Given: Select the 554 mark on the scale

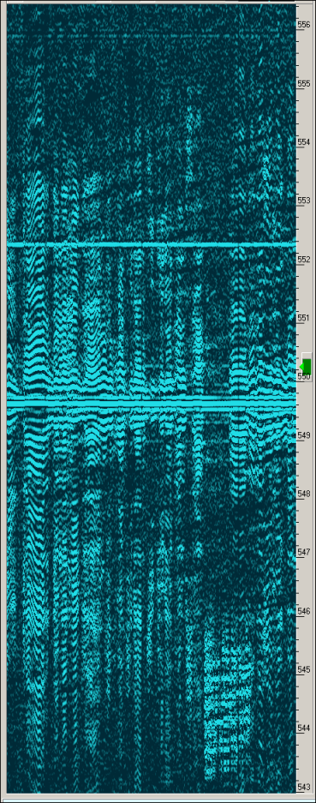Looking at the screenshot, I should pyautogui.click(x=304, y=142).
